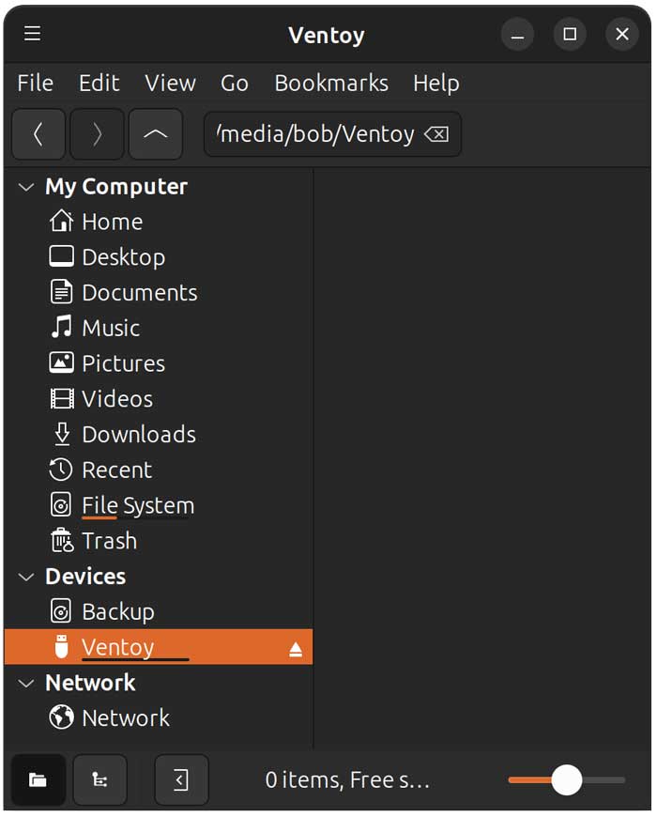
Task: Open the Go menu
Action: tap(234, 83)
